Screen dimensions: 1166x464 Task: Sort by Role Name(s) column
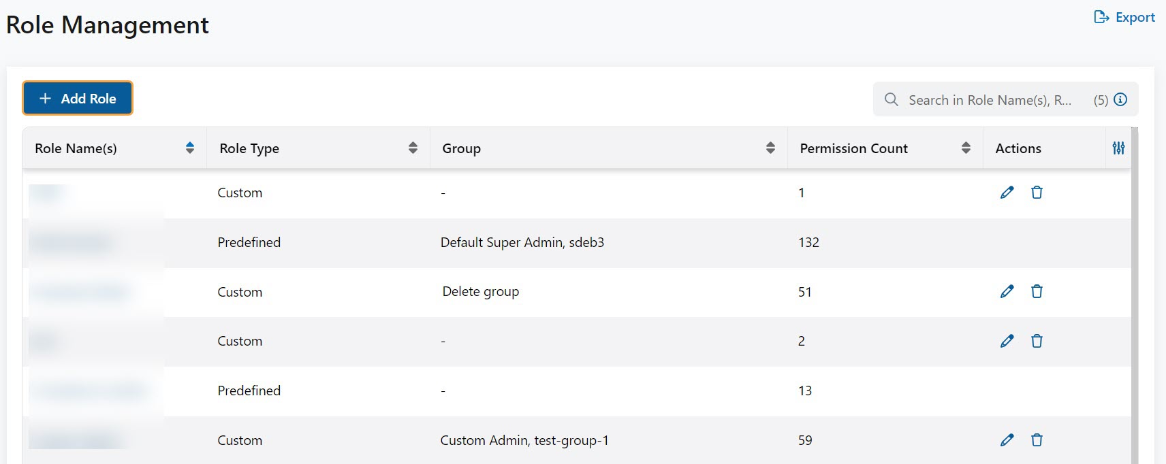pyautogui.click(x=190, y=148)
